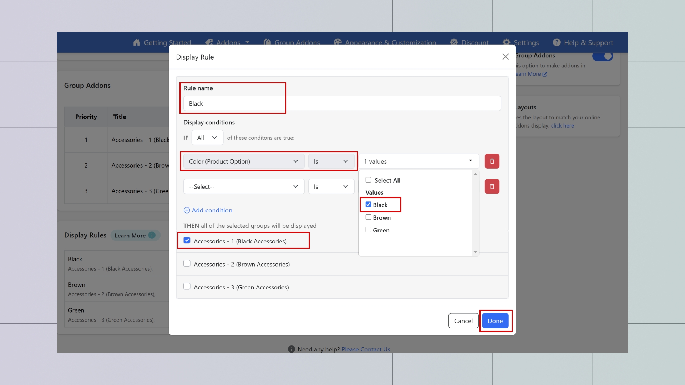
Task: Click the info icon on Learn More
Action: 152,235
